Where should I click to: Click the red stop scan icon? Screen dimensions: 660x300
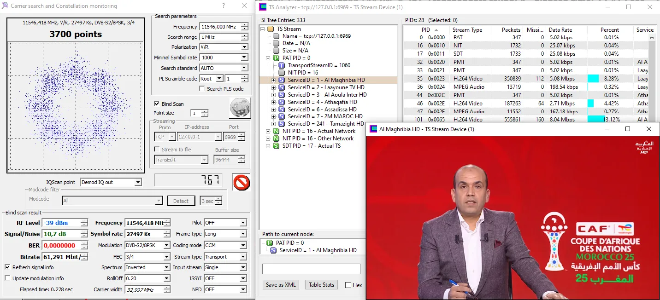(x=241, y=182)
